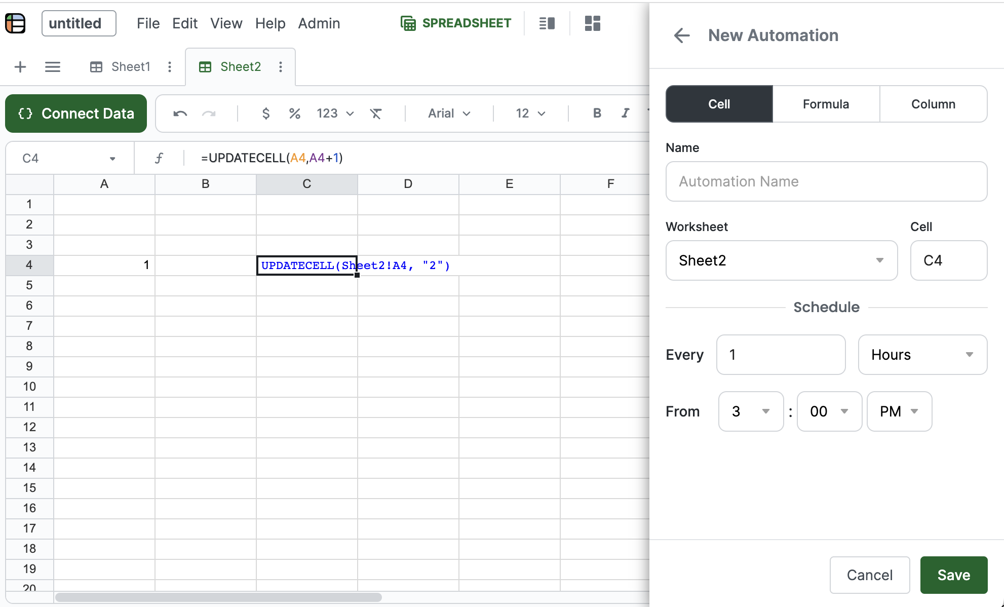The width and height of the screenshot is (1004, 607).
Task: Click the undo arrow icon
Action: point(180,113)
